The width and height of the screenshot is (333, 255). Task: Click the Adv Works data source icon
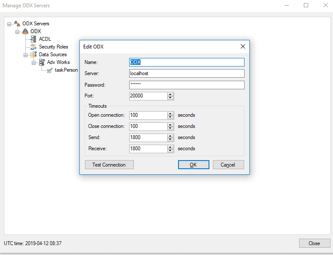click(x=42, y=62)
